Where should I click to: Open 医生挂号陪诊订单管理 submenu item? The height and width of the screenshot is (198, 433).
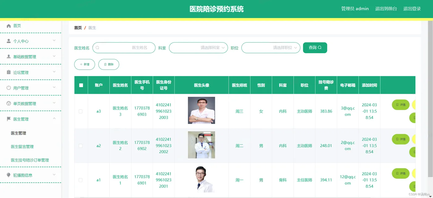pyautogui.click(x=30, y=160)
